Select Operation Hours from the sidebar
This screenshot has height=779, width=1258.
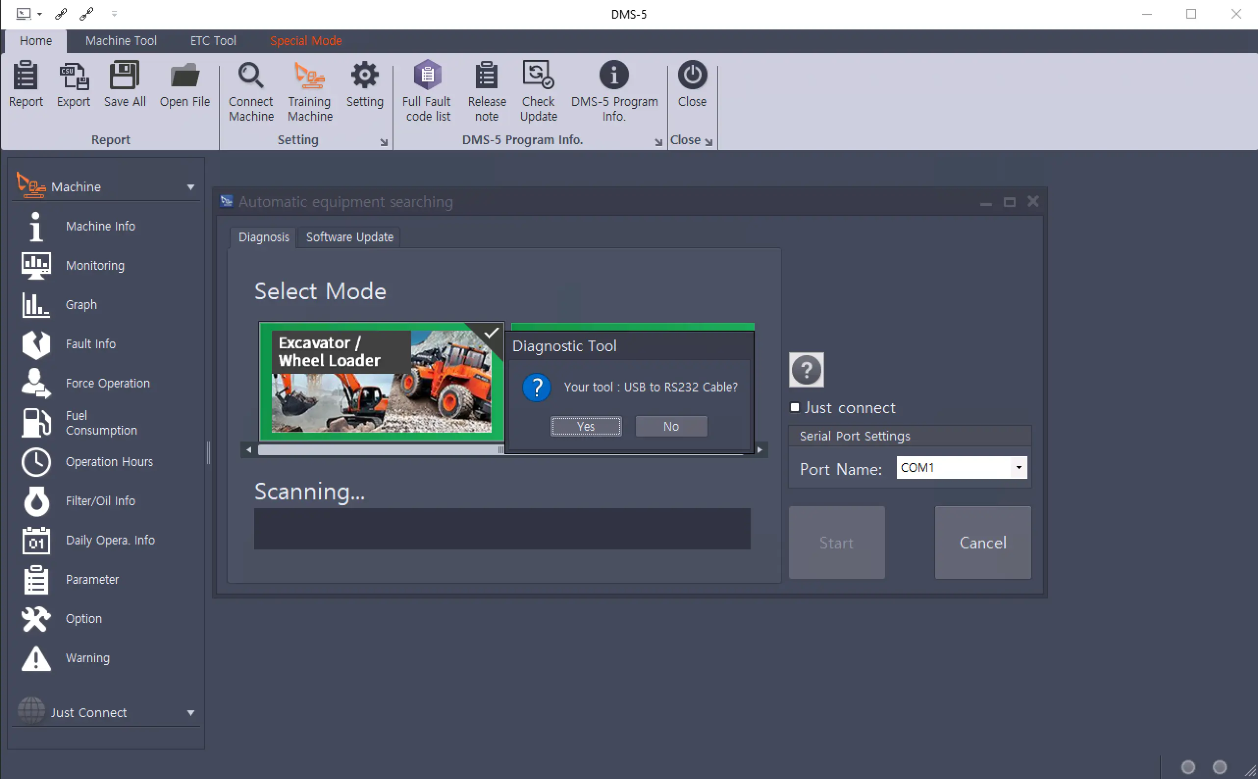[109, 462]
